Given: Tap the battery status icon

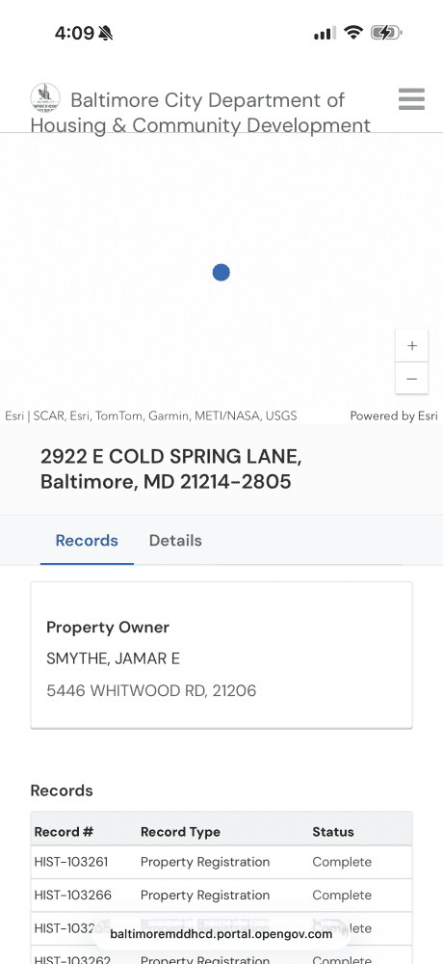Looking at the screenshot, I should pos(386,33).
